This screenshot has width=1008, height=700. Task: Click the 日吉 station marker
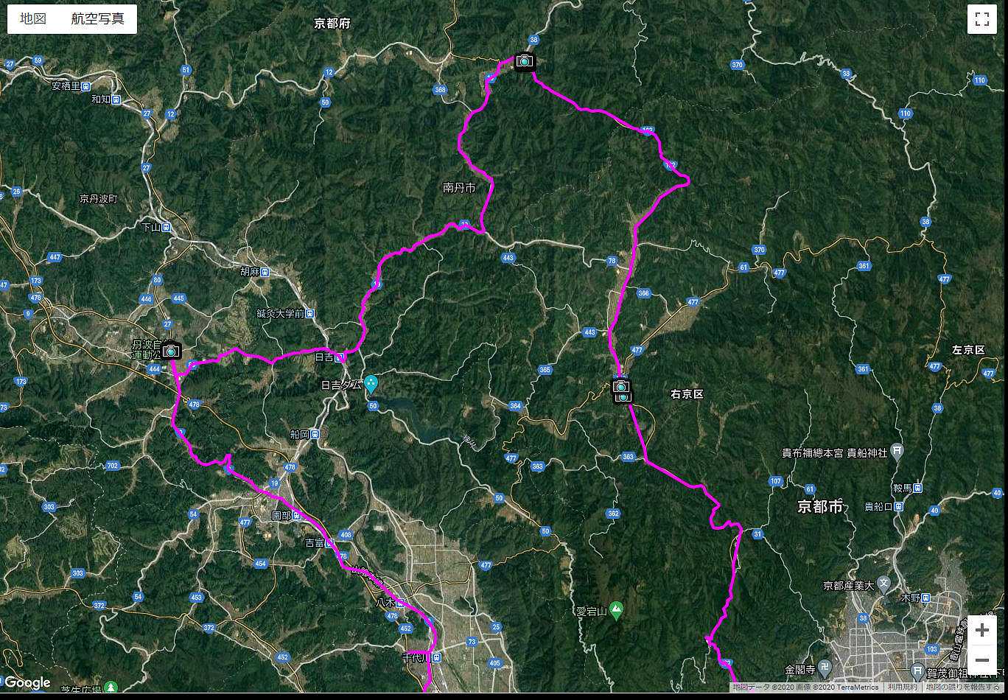340,357
